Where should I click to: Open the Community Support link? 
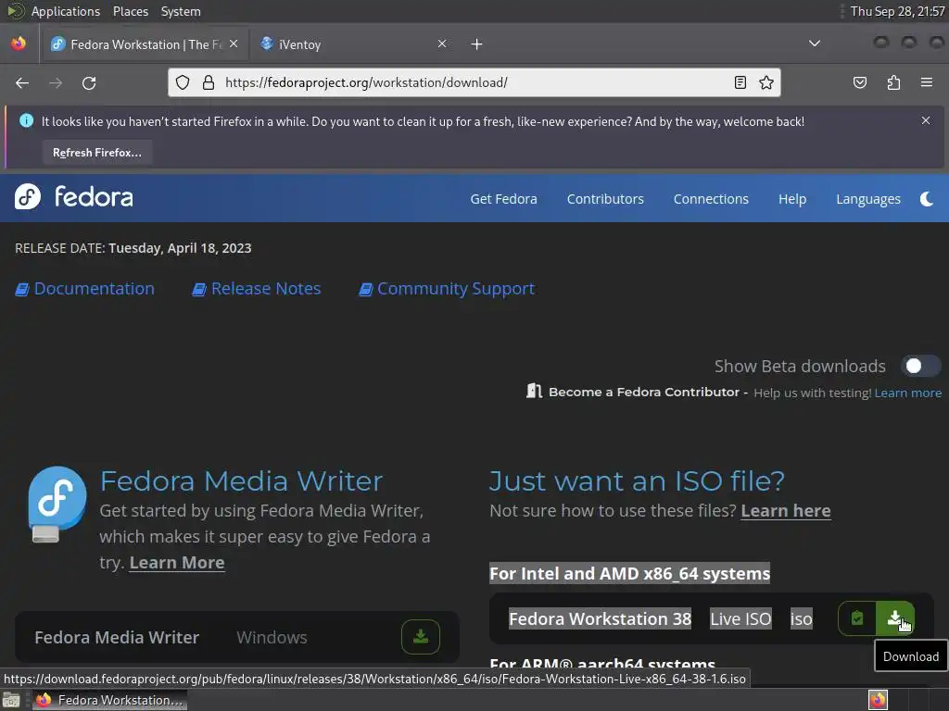[447, 289]
